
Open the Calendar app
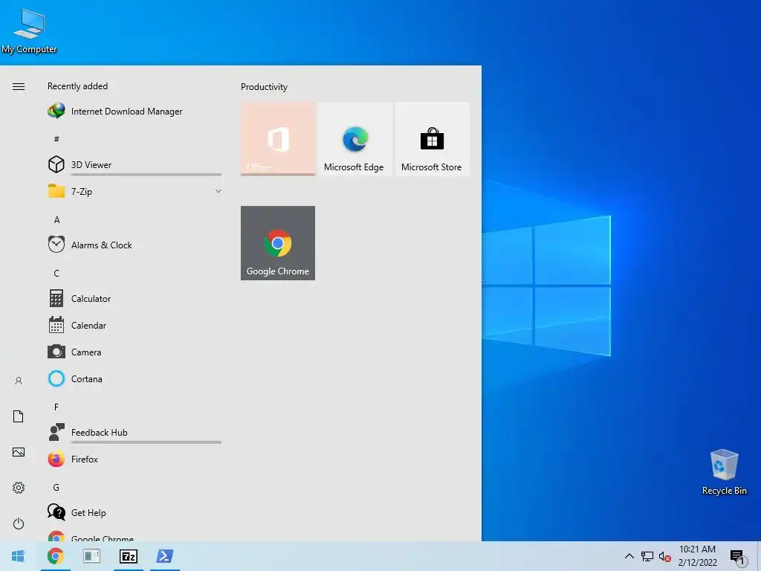pos(135,325)
